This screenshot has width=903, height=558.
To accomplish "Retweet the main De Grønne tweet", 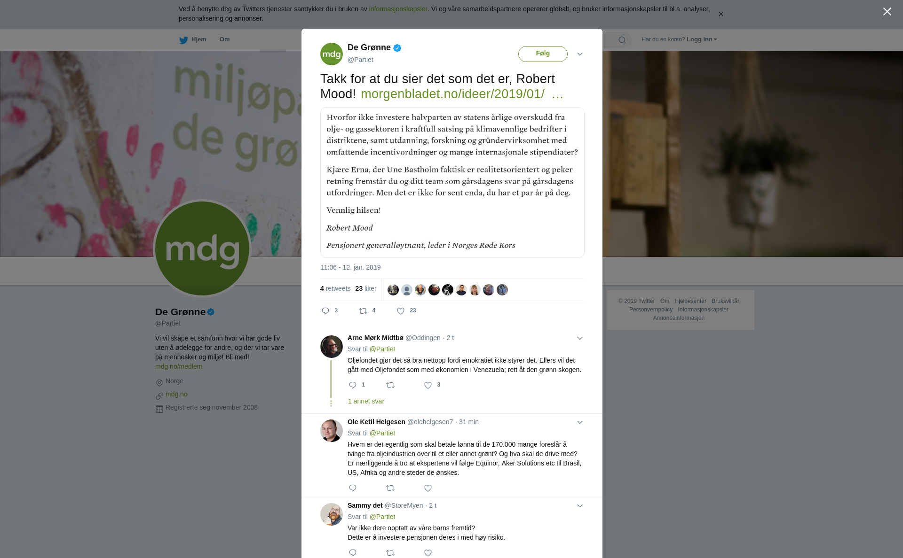I will point(367,311).
